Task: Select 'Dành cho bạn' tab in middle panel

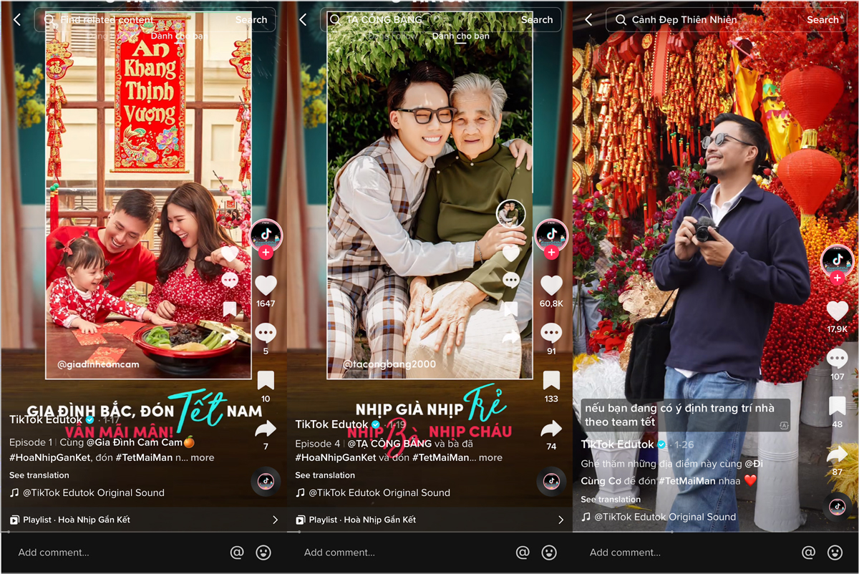Action: (x=460, y=36)
